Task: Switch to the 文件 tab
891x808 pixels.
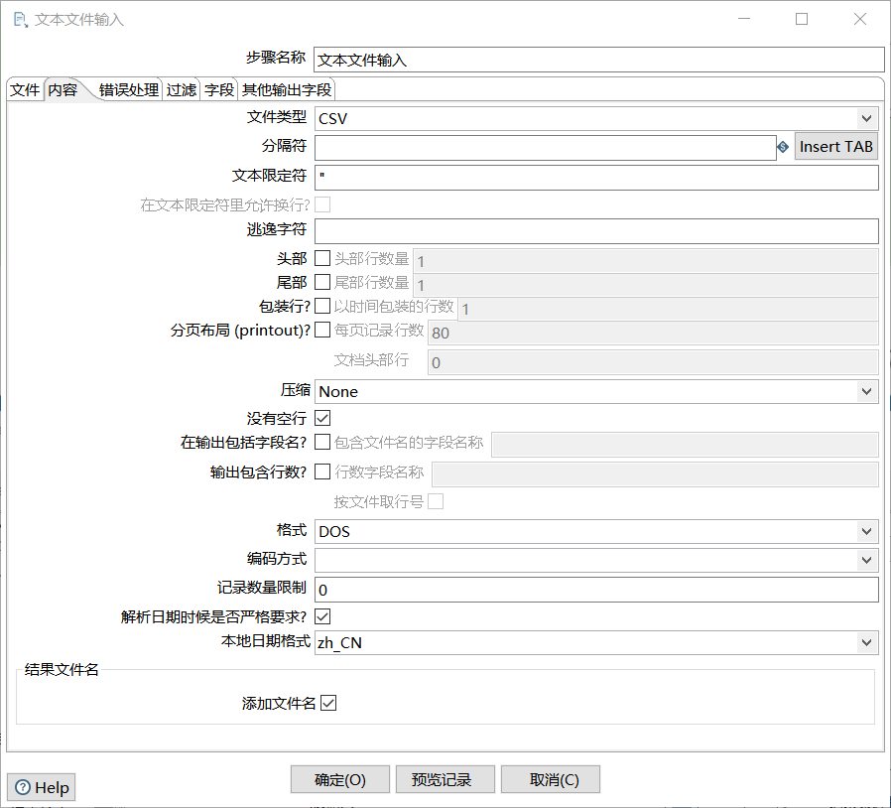Action: [x=25, y=90]
